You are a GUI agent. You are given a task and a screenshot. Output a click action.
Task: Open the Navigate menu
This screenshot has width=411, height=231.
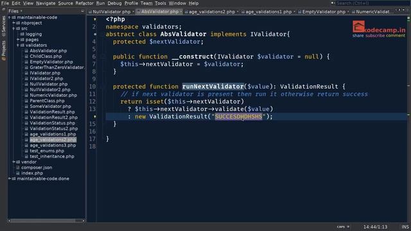click(46, 3)
